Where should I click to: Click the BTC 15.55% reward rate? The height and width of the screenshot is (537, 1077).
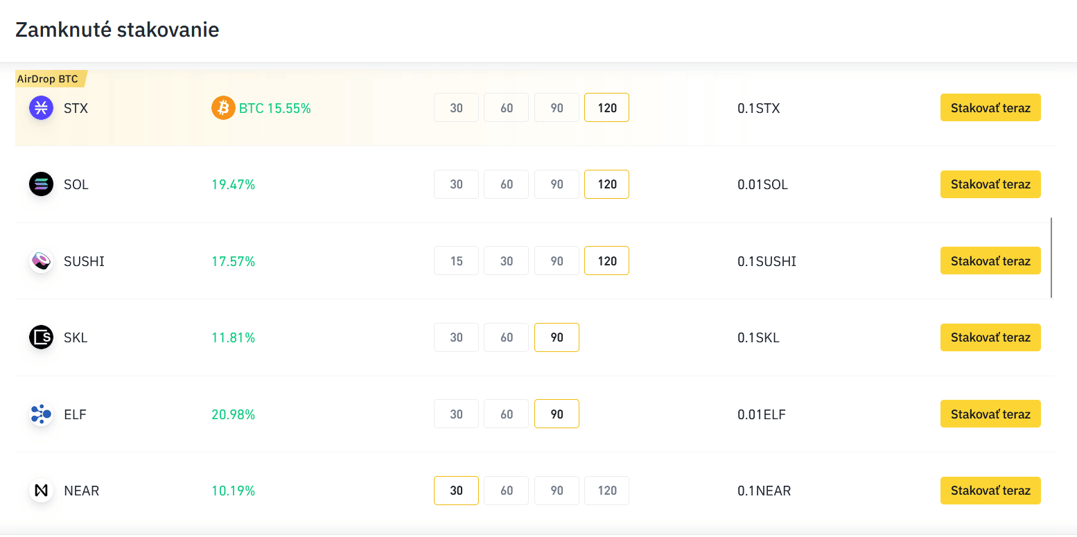(x=274, y=108)
